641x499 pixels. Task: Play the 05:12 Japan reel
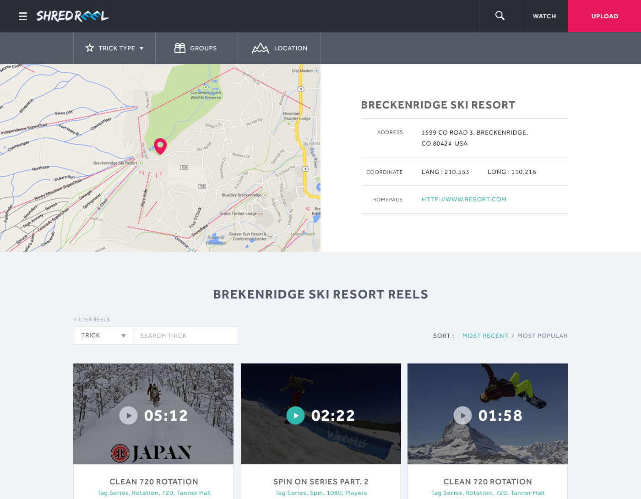[x=129, y=416]
